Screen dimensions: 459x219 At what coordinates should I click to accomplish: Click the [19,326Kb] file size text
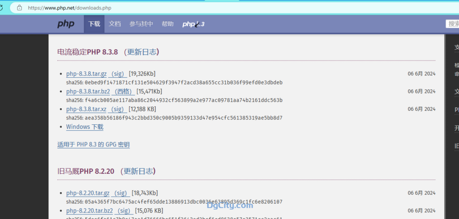point(142,74)
